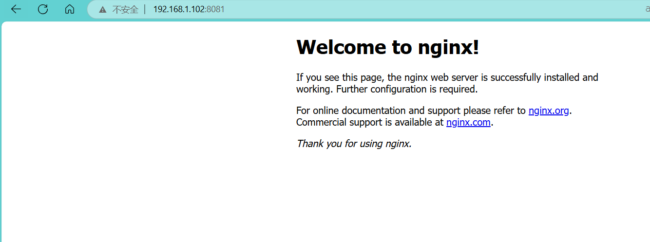Click the text "Commercial support is available at"
Viewport: 650px width, 242px height.
coord(370,122)
